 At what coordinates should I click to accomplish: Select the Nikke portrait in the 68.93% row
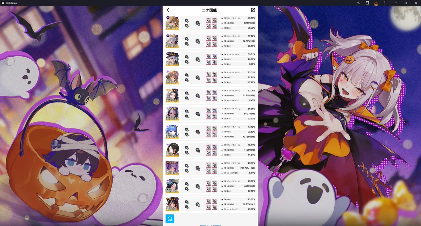click(x=172, y=204)
